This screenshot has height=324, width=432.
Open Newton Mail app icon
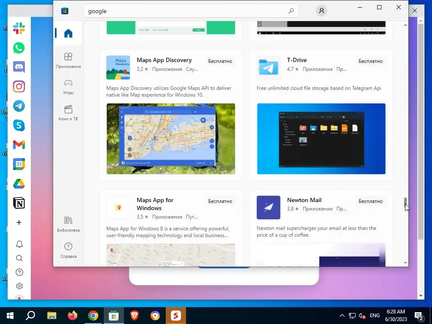[268, 208]
